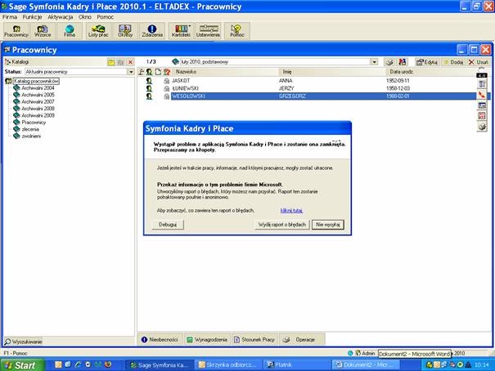This screenshot has height=371, width=495.
Task: Open Zdarzenia from the toolbar
Action: click(151, 31)
